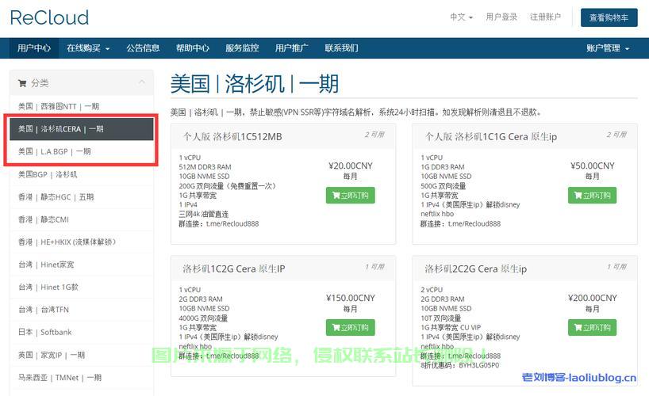649x396 pixels.
Task: Open the 账户管理 dropdown menu
Action: coord(608,48)
